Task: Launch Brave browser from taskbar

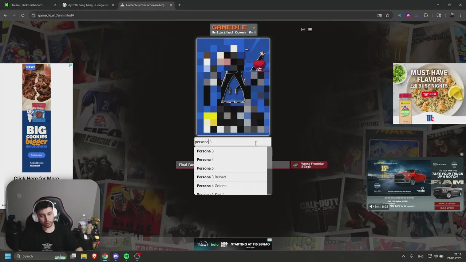Action: [x=94, y=256]
